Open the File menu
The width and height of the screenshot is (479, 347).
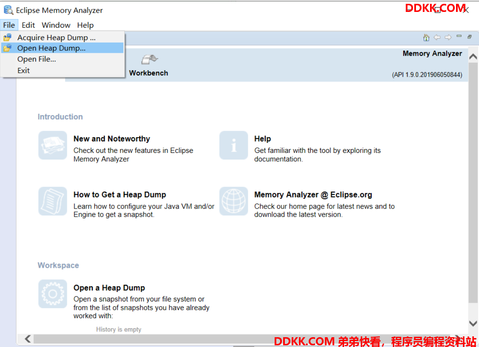9,25
